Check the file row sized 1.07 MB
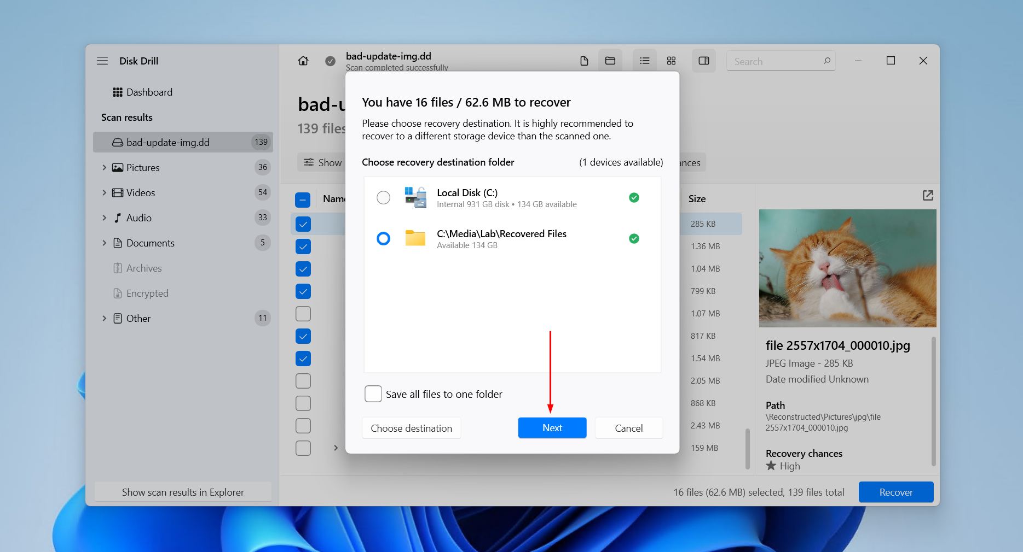 point(303,314)
